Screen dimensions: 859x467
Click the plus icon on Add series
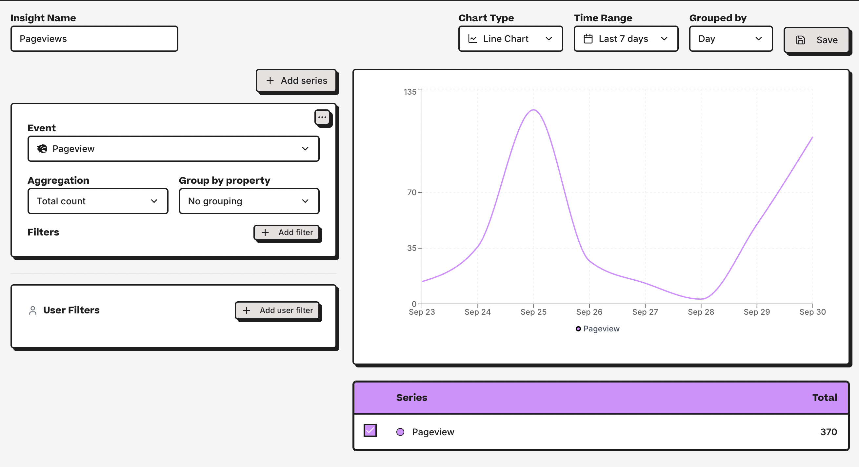pos(270,81)
